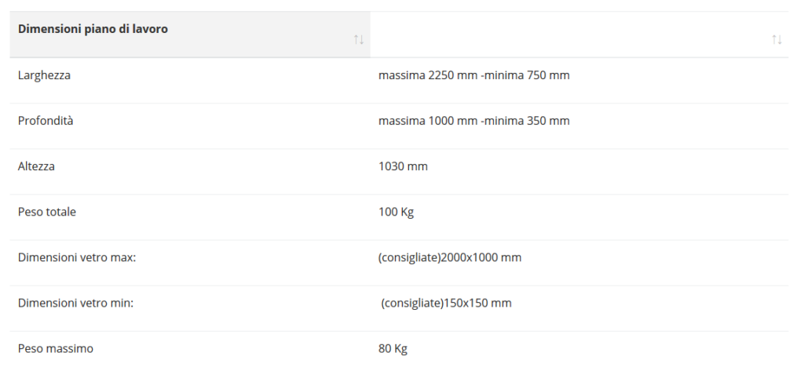The height and width of the screenshot is (389, 804).
Task: Click sort arrows in the empty second column header
Action: [x=777, y=40]
